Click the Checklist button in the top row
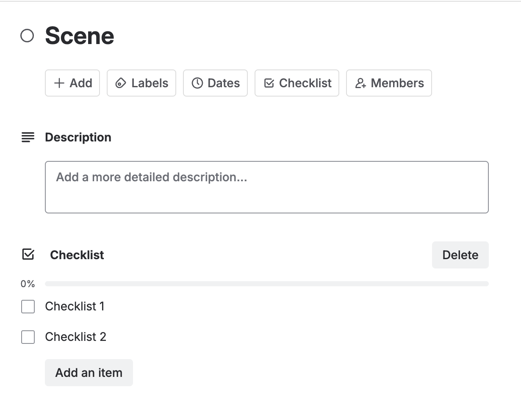Screen dimensions: 521x404 (297, 83)
